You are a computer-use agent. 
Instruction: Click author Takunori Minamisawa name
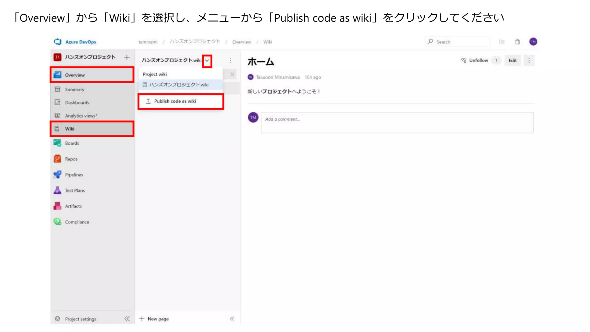(278, 77)
